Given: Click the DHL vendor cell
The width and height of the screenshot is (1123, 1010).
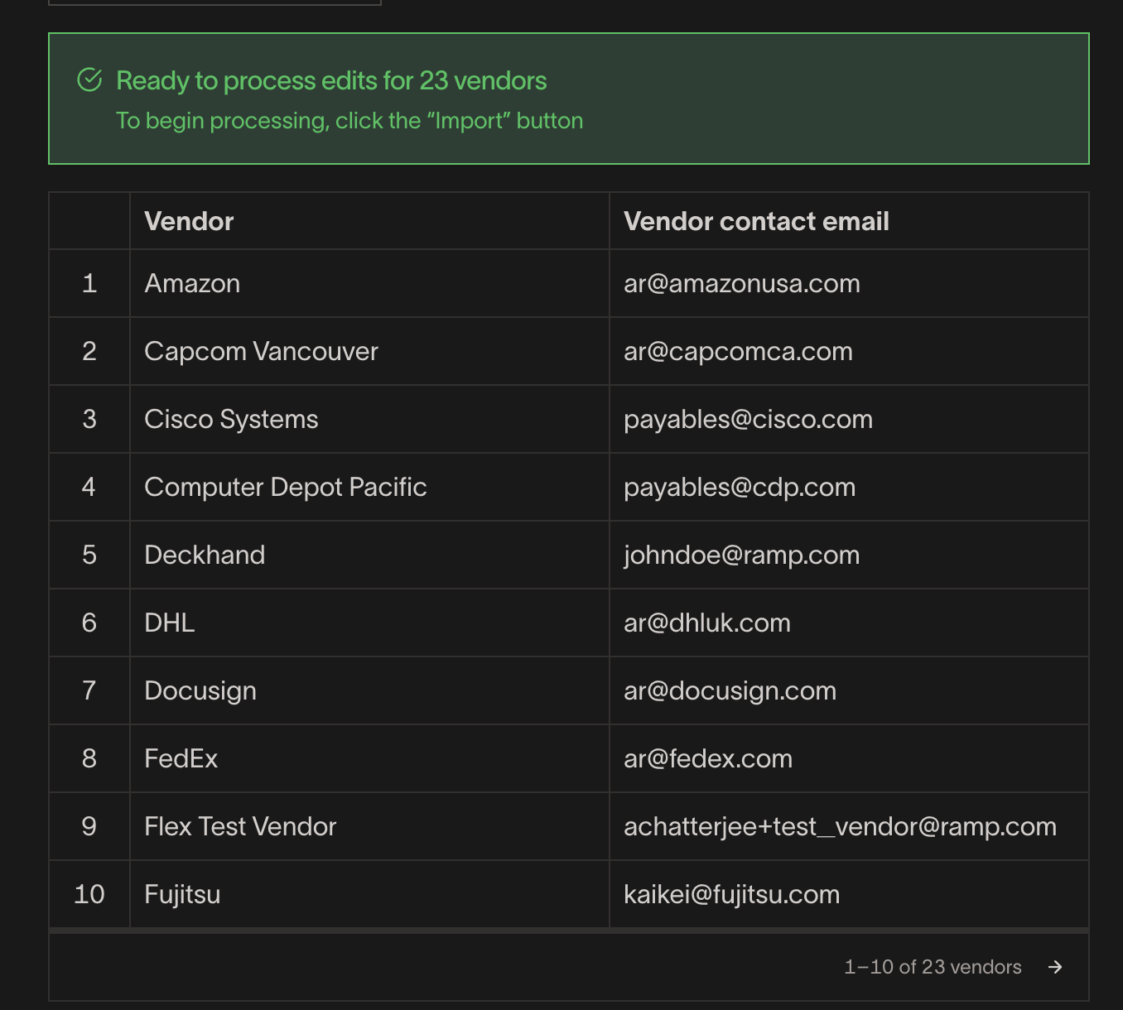Looking at the screenshot, I should click(x=170, y=623).
